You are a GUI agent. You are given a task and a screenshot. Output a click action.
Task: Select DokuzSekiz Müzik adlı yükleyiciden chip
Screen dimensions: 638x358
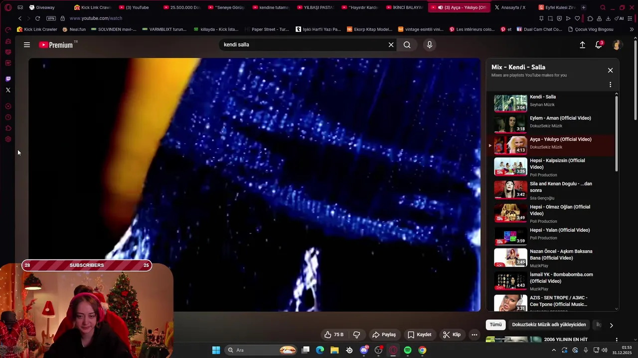549,325
